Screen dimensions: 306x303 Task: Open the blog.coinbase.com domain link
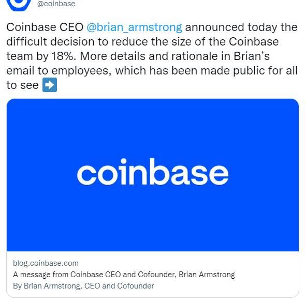[x=46, y=263]
